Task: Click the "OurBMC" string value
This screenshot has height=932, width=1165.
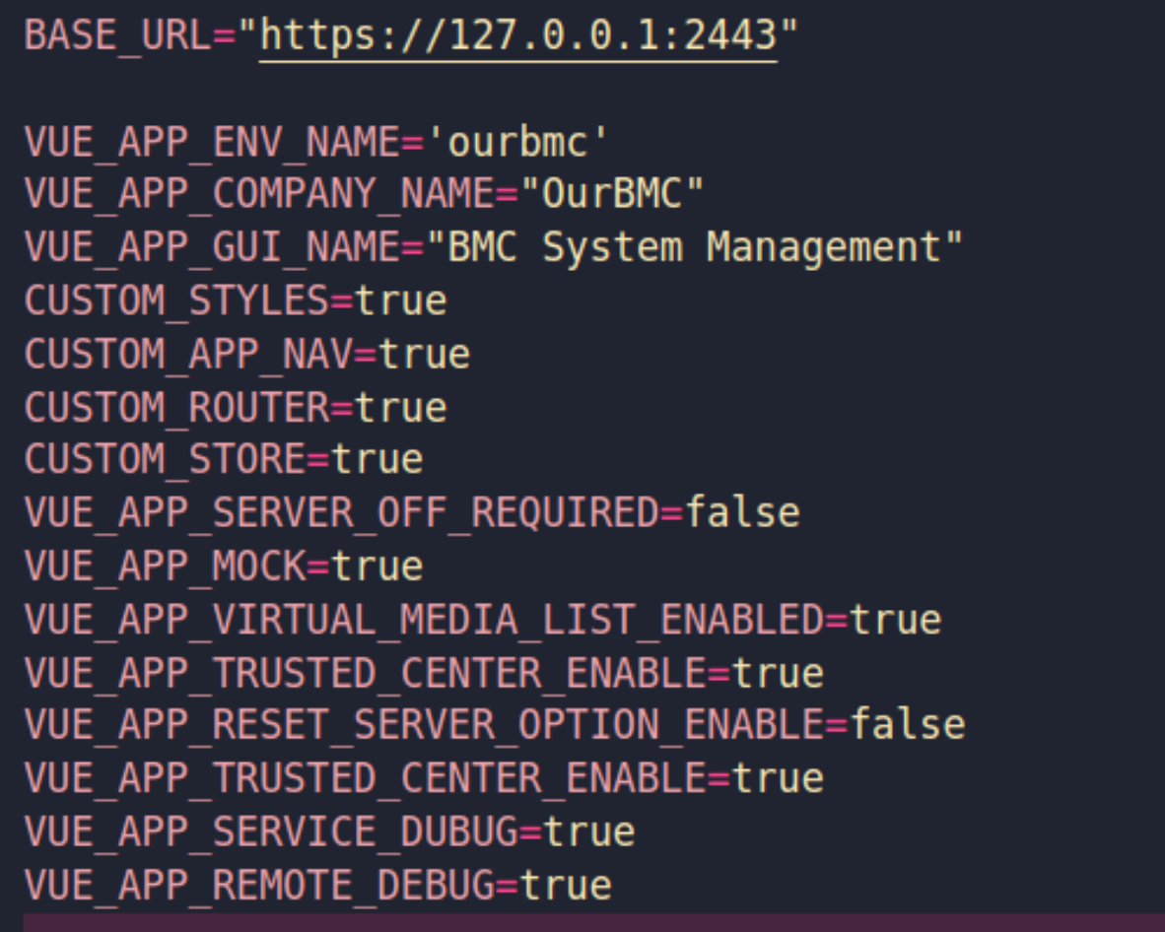Action: [613, 195]
